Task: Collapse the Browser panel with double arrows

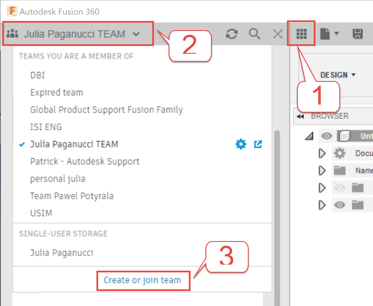Action: tap(300, 116)
